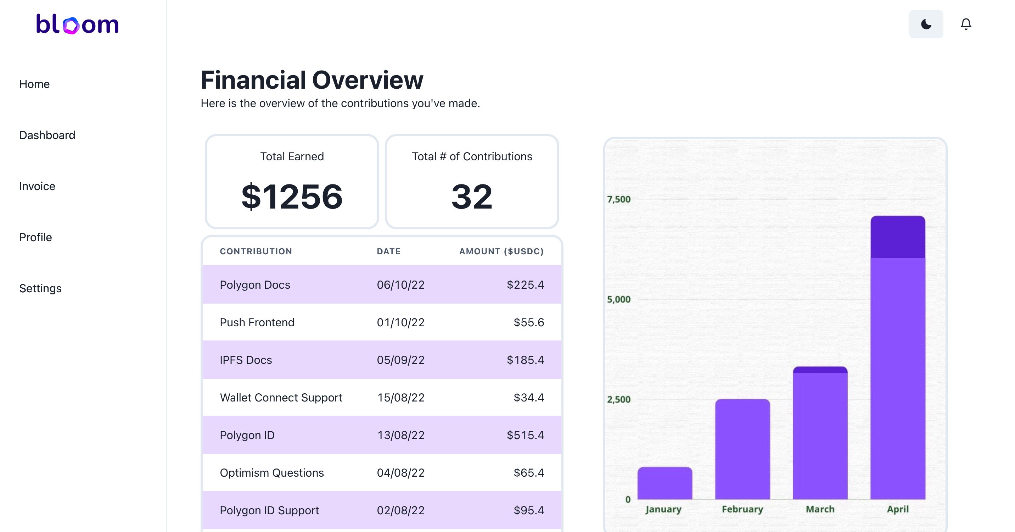This screenshot has width=1015, height=532.
Task: Click the date 15/08/22
Action: 401,397
